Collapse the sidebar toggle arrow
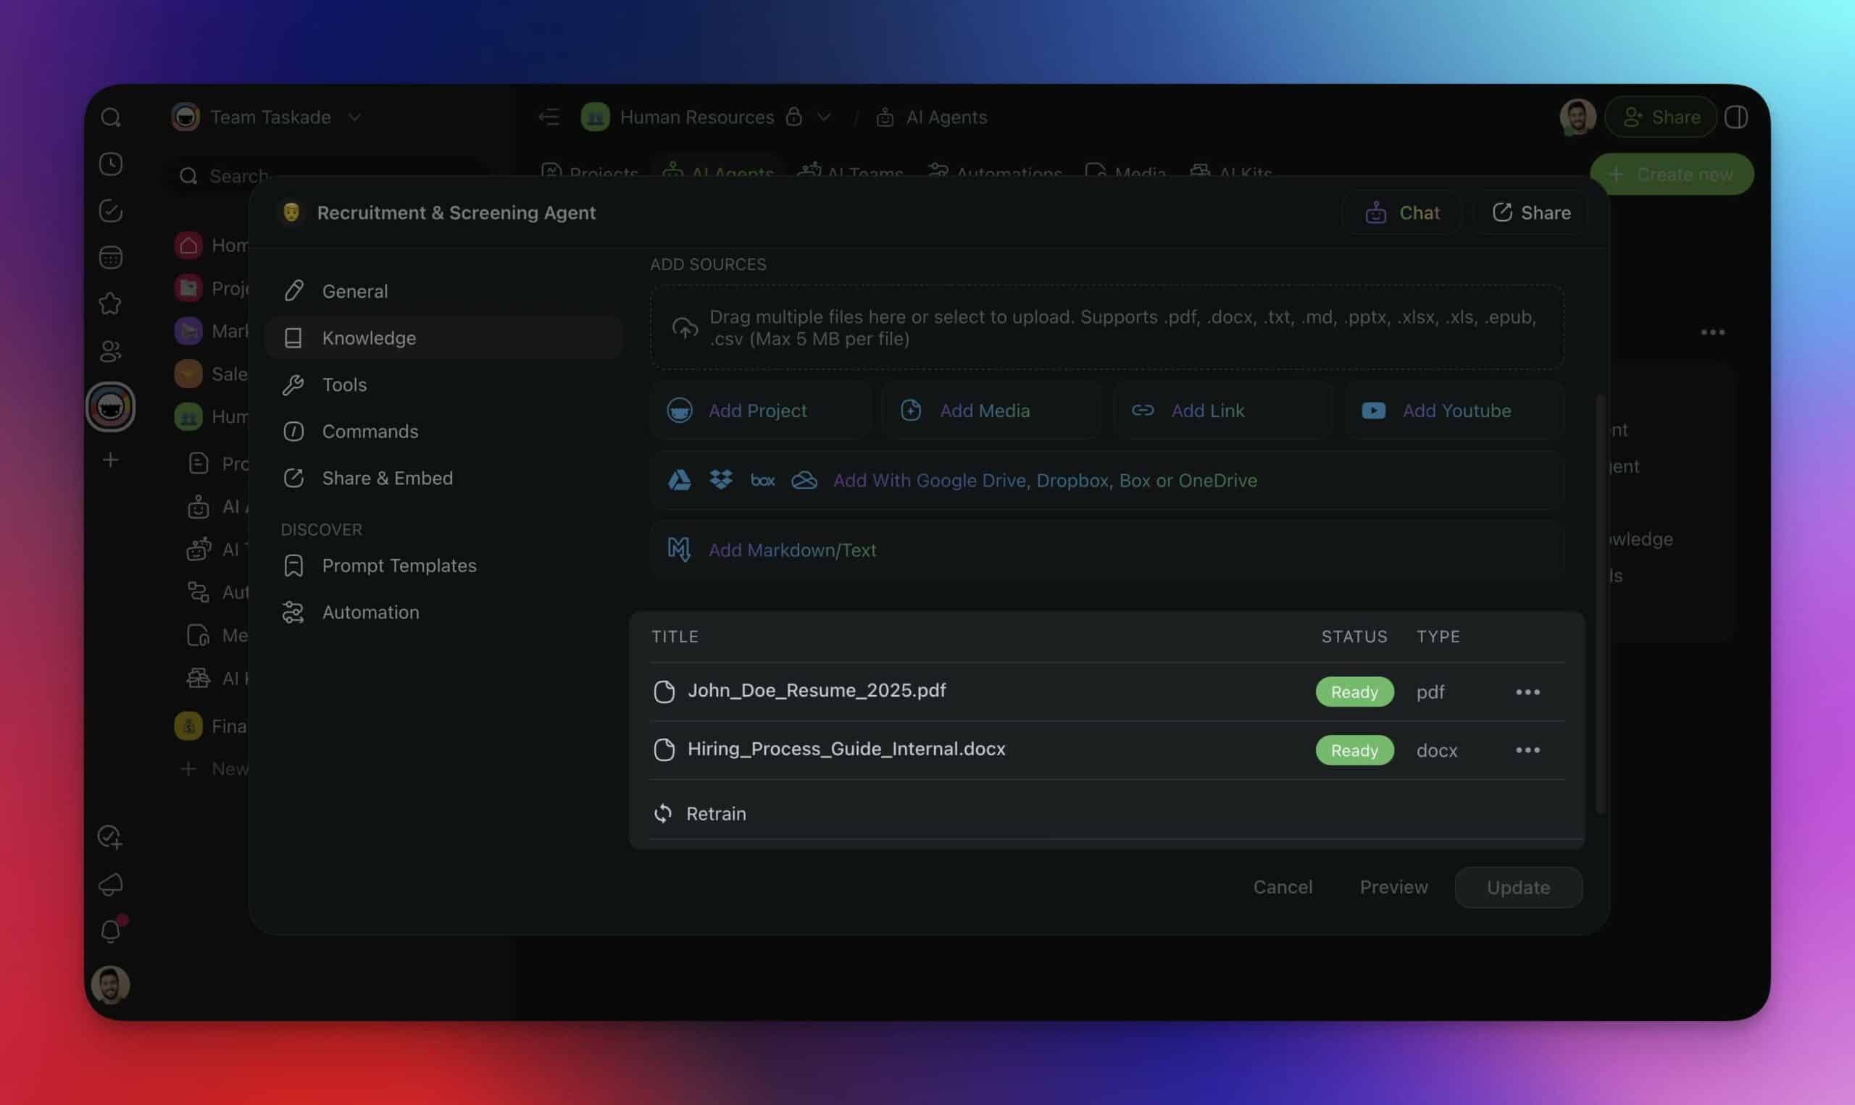 point(549,117)
